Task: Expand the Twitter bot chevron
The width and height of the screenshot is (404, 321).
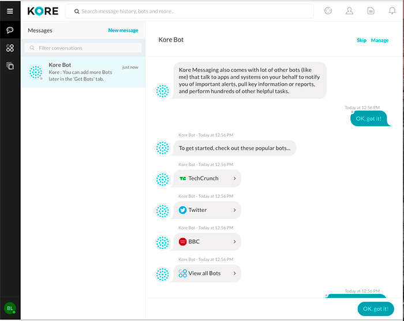Action: (x=234, y=210)
